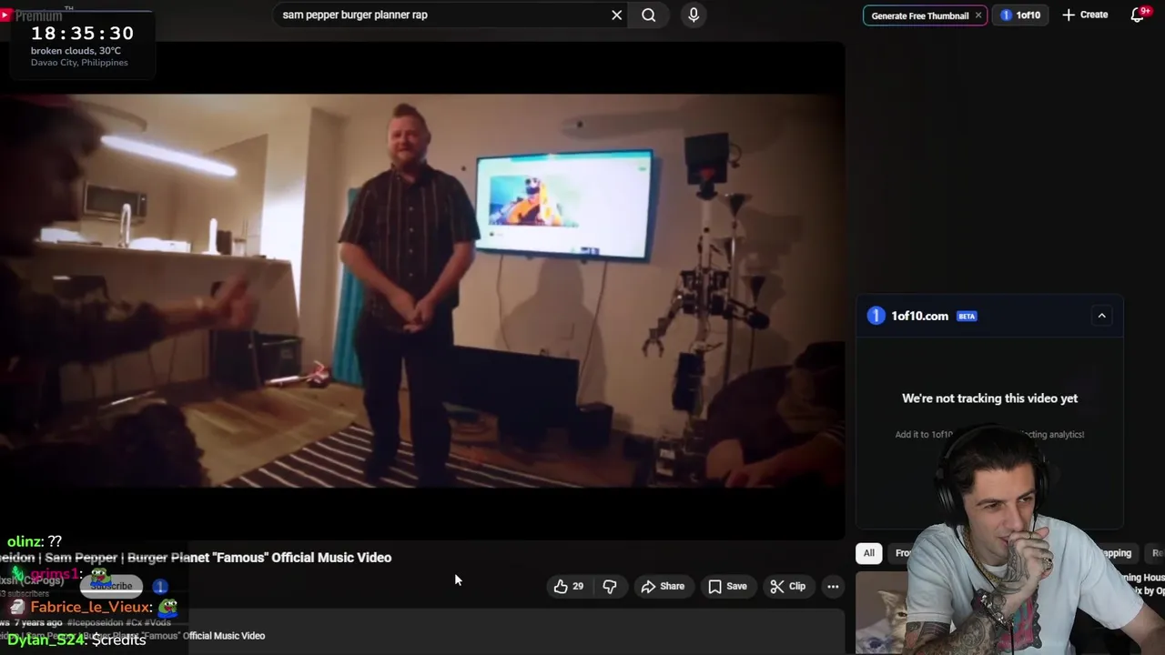Click the YouTube Premium logo
1165x655 pixels.
coord(32,15)
